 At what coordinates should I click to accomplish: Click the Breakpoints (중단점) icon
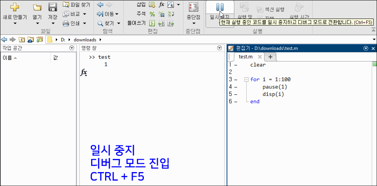click(194, 7)
